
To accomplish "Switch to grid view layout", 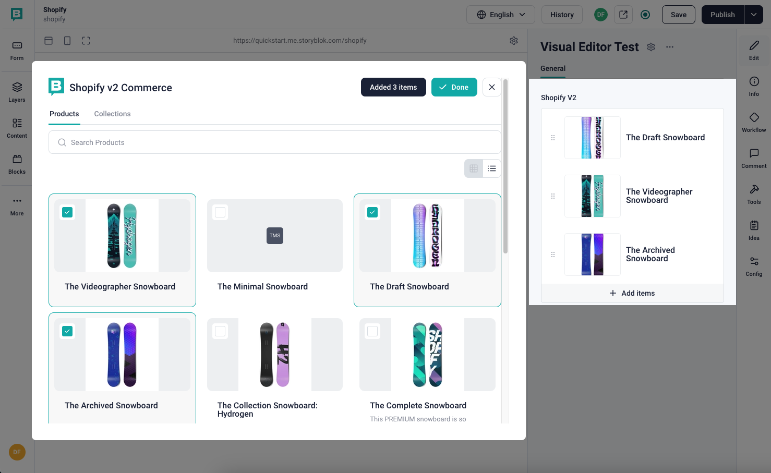I will coord(474,168).
